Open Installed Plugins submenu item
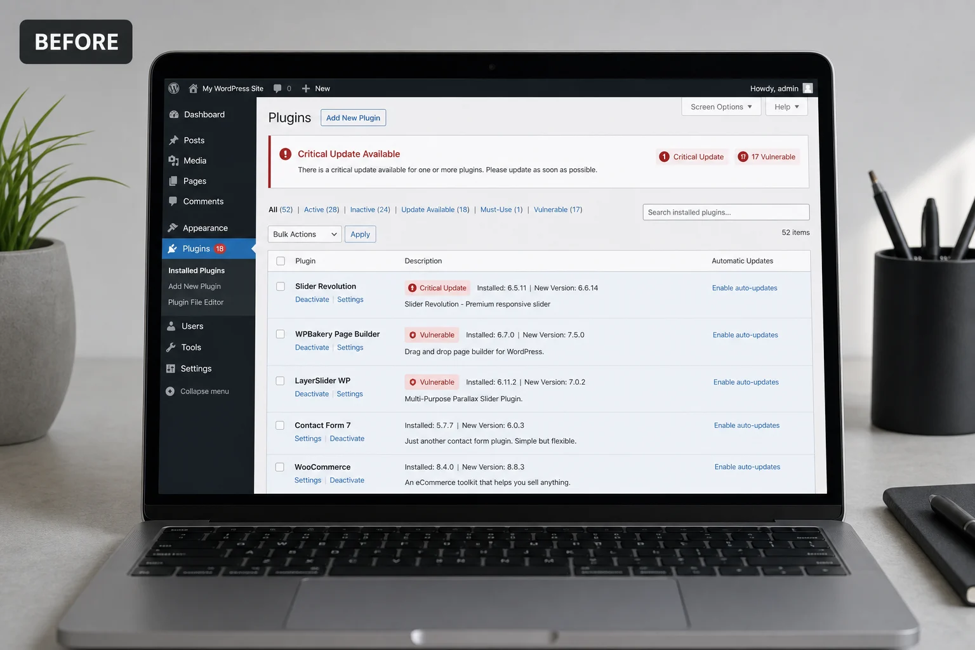The image size is (975, 650). pyautogui.click(x=196, y=270)
